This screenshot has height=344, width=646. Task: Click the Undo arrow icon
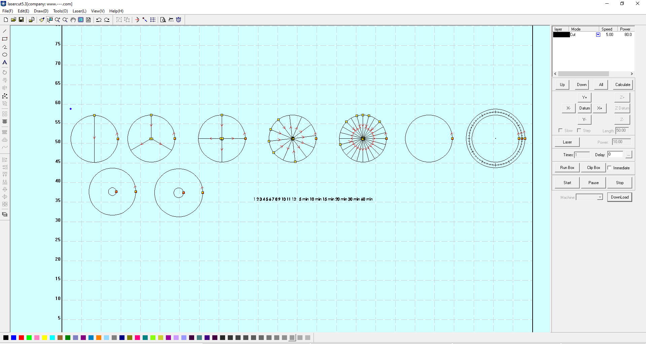pyautogui.click(x=99, y=20)
